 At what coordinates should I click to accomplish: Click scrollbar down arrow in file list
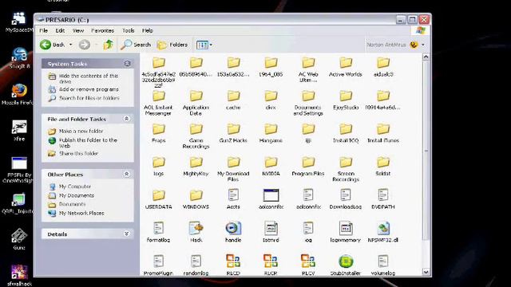426,271
